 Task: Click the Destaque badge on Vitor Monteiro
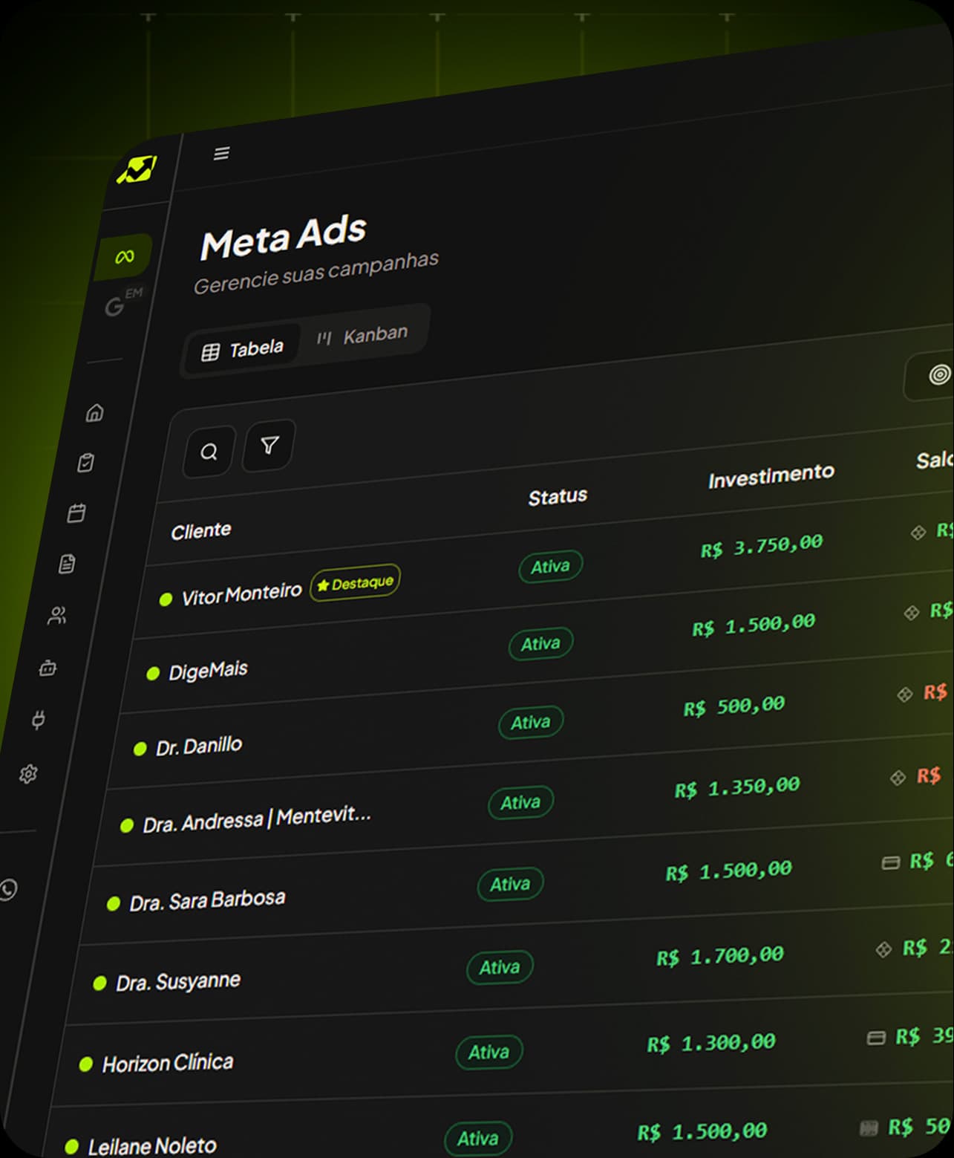(x=355, y=583)
